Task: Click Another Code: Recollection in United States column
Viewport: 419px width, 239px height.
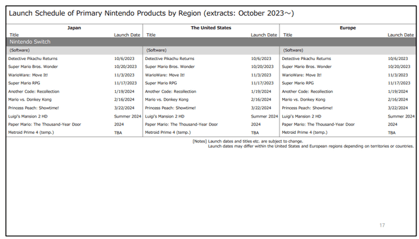Action: (x=170, y=91)
